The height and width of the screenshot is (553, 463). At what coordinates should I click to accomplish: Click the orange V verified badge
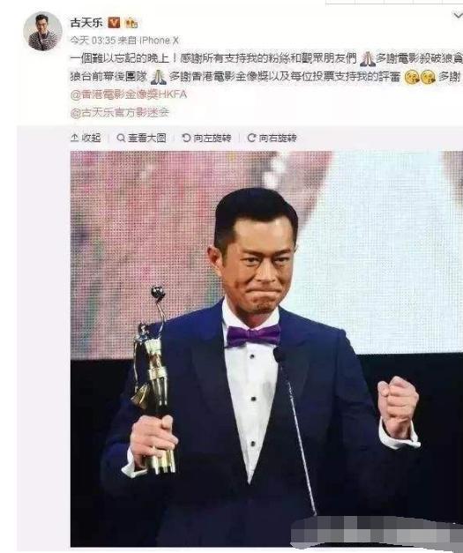[x=114, y=23]
